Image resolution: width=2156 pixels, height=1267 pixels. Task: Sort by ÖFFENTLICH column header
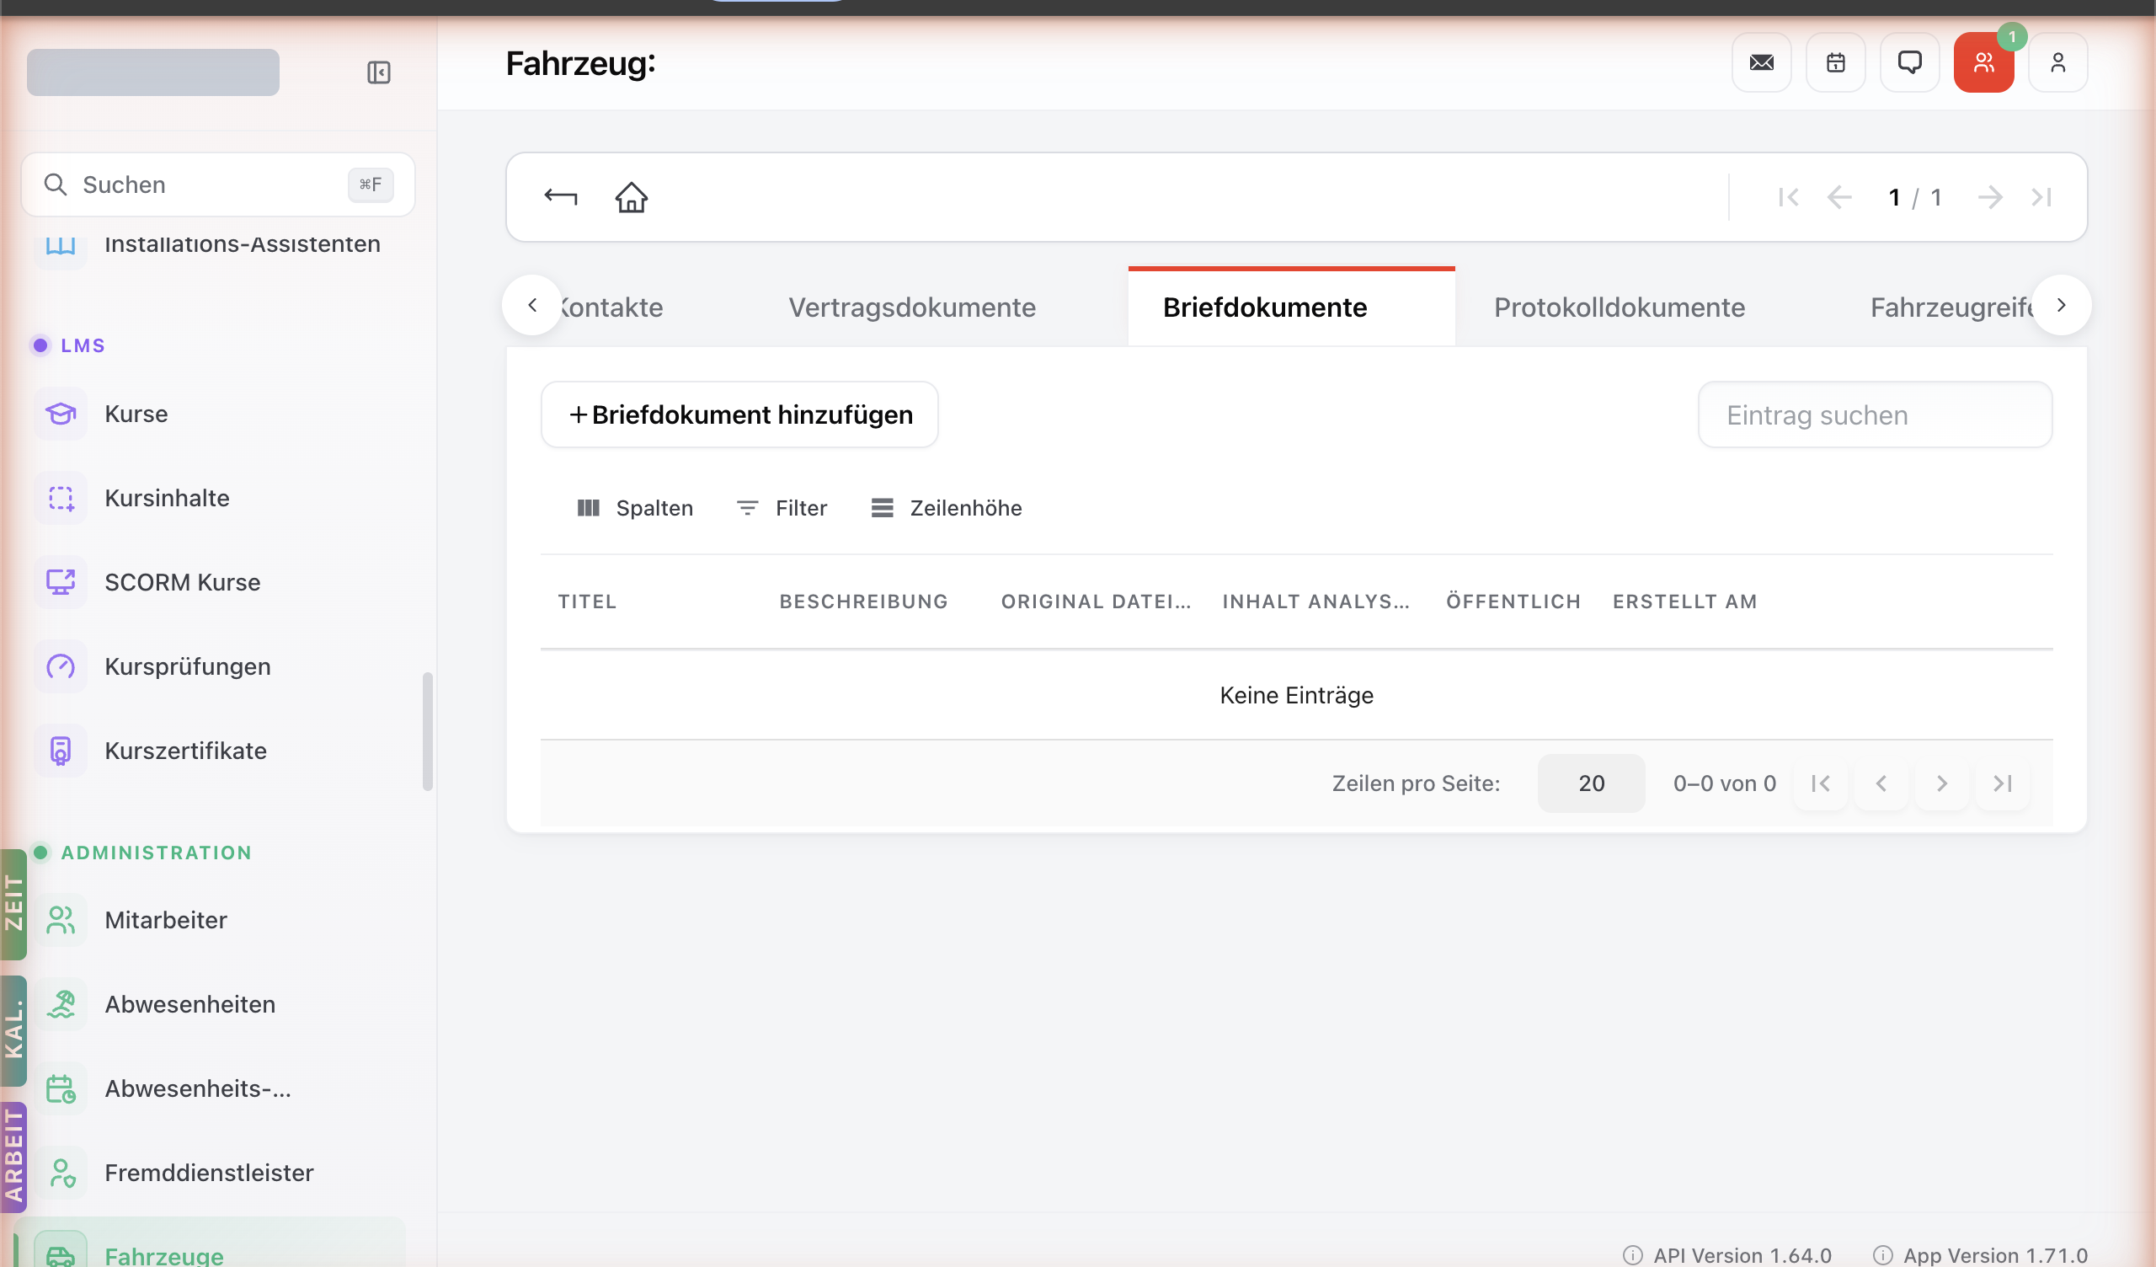1513,601
